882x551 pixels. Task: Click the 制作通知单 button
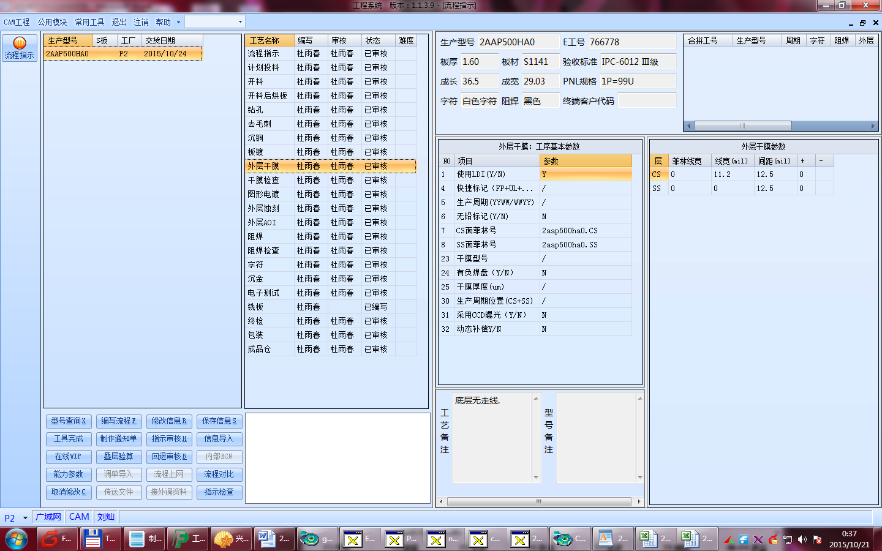point(119,439)
